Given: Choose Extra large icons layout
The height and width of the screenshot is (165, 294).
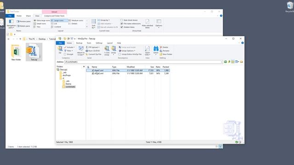Looking at the screenshot, I should tap(42, 20).
